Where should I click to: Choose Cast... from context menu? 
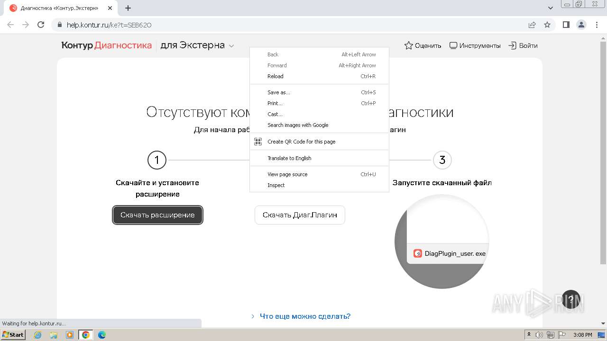coord(319,114)
